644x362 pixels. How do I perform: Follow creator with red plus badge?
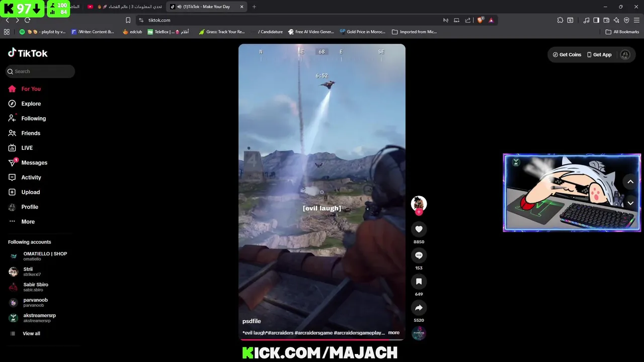[x=419, y=212]
